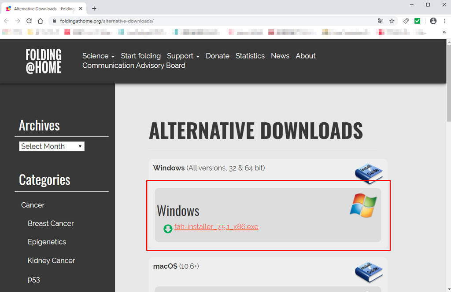Click the Windows flag logo

pos(363,206)
